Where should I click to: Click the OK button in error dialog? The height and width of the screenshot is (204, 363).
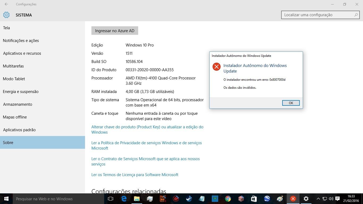291,103
